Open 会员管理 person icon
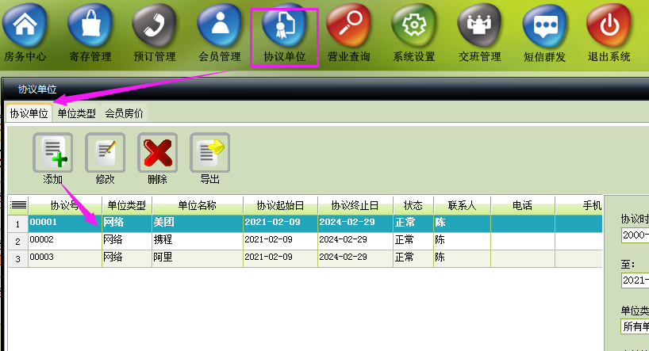 (220, 25)
